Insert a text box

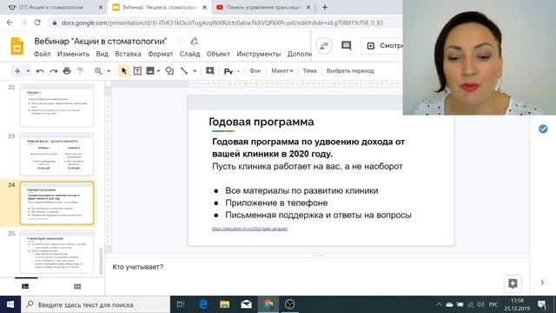click(137, 71)
